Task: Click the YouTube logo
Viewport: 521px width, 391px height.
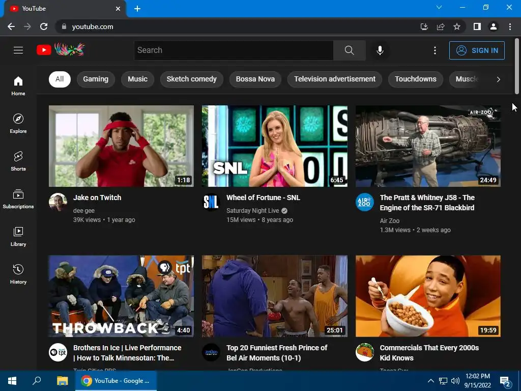Action: (x=61, y=49)
